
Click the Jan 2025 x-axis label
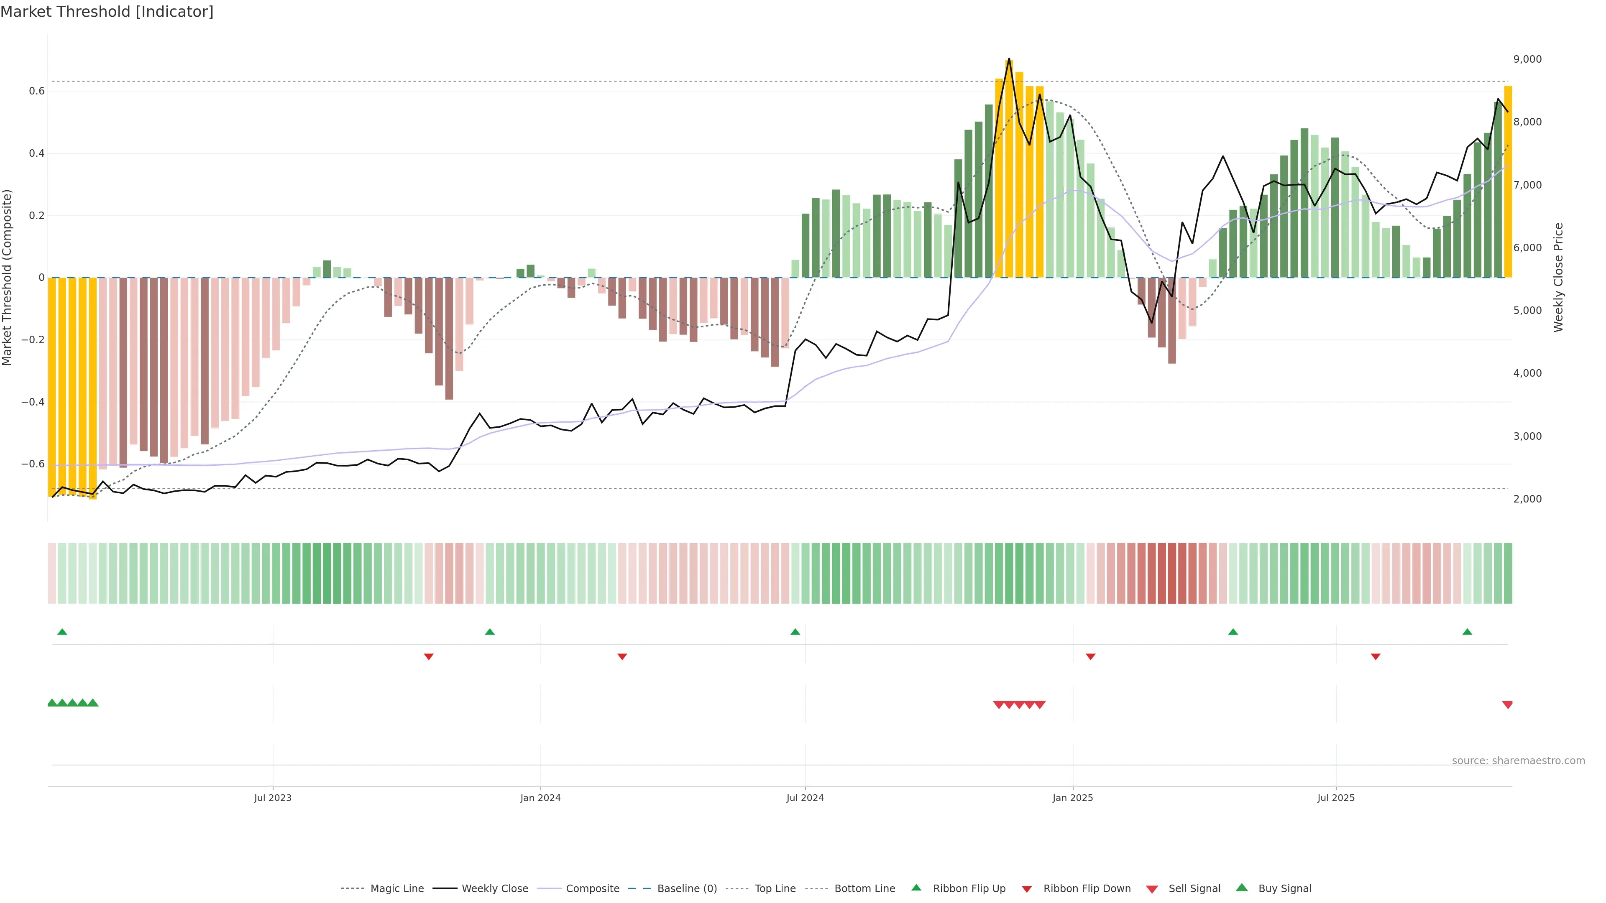coord(1072,798)
